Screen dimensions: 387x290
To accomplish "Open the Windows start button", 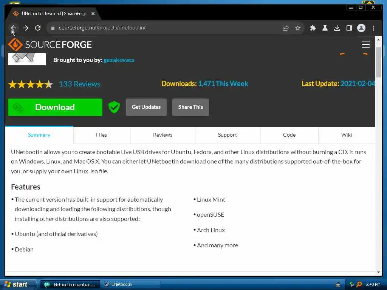I will click(x=18, y=284).
